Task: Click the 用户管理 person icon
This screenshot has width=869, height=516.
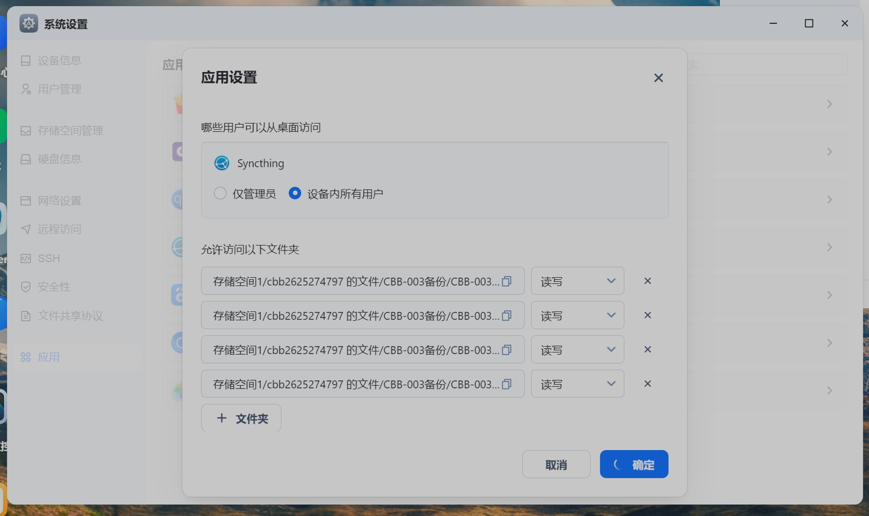Action: [x=25, y=89]
